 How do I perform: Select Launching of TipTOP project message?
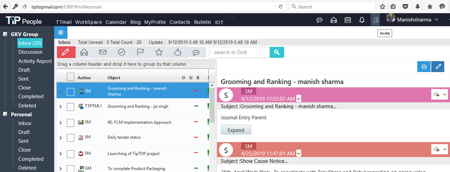tap(134, 154)
